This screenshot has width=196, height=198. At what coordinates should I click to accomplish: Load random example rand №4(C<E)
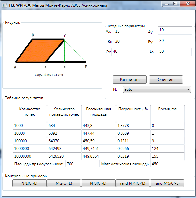click(133, 183)
